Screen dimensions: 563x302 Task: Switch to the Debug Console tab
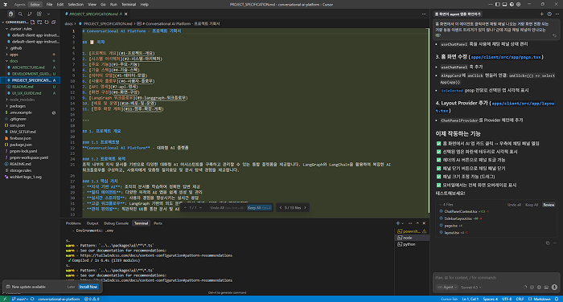(x=116, y=223)
